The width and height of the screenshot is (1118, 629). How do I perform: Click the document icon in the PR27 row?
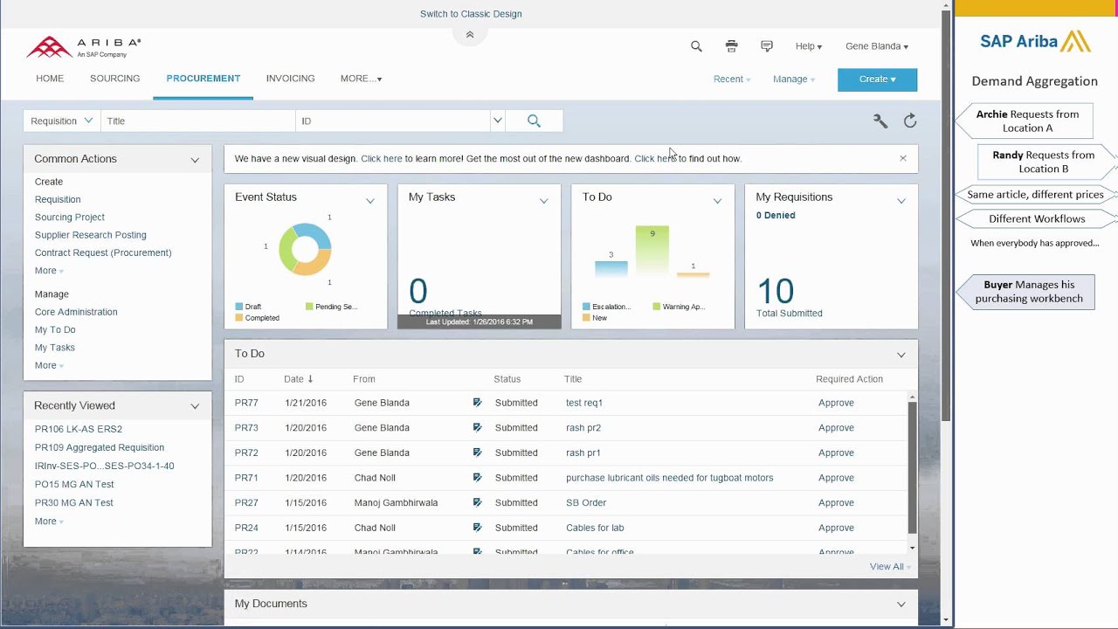click(x=477, y=502)
